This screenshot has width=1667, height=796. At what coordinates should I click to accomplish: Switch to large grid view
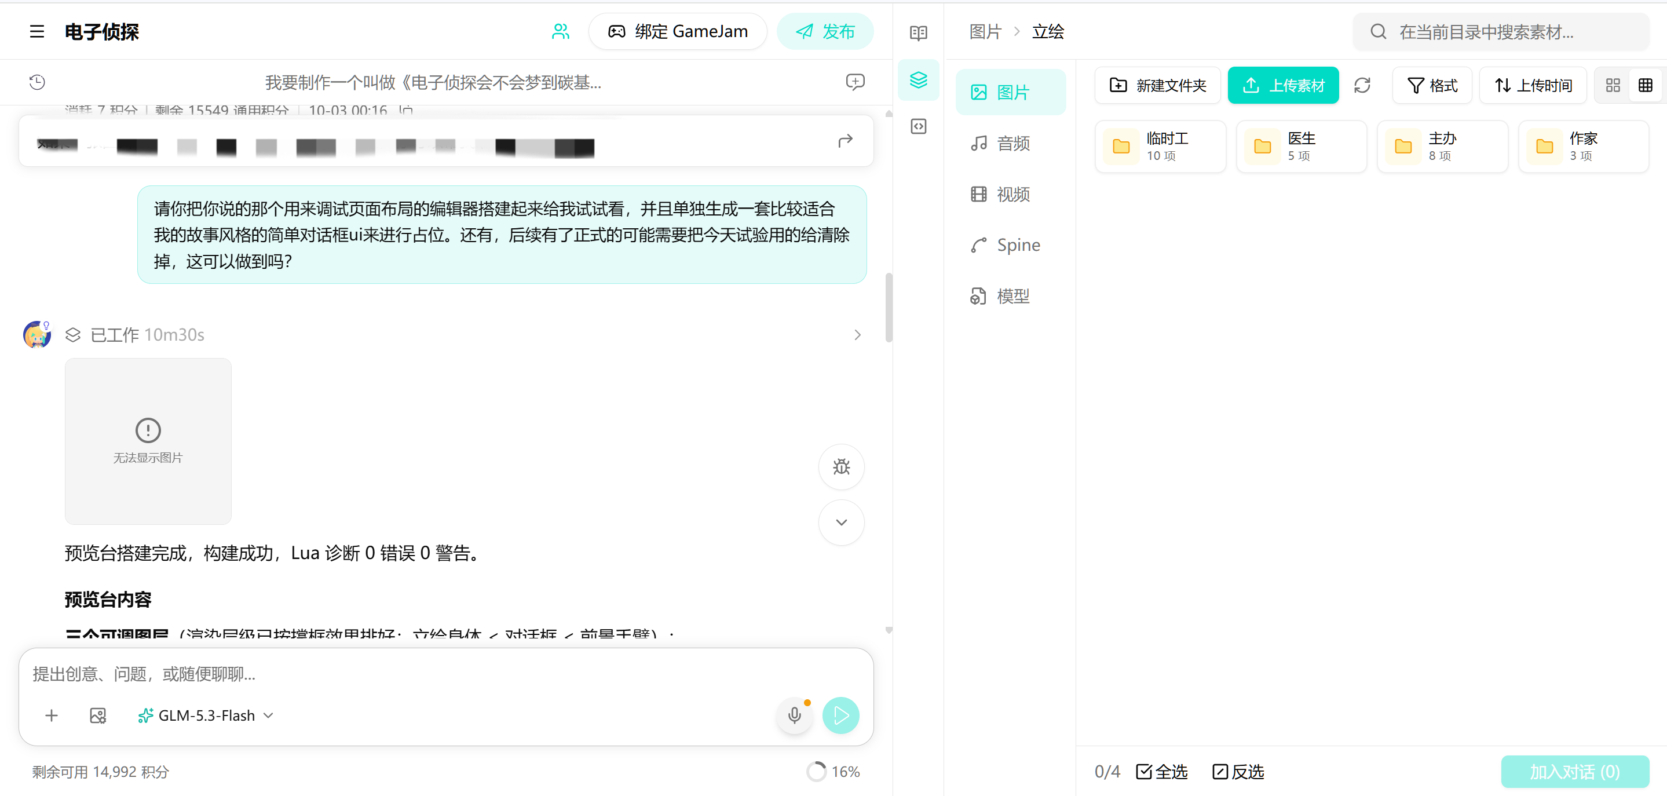pyautogui.click(x=1613, y=85)
